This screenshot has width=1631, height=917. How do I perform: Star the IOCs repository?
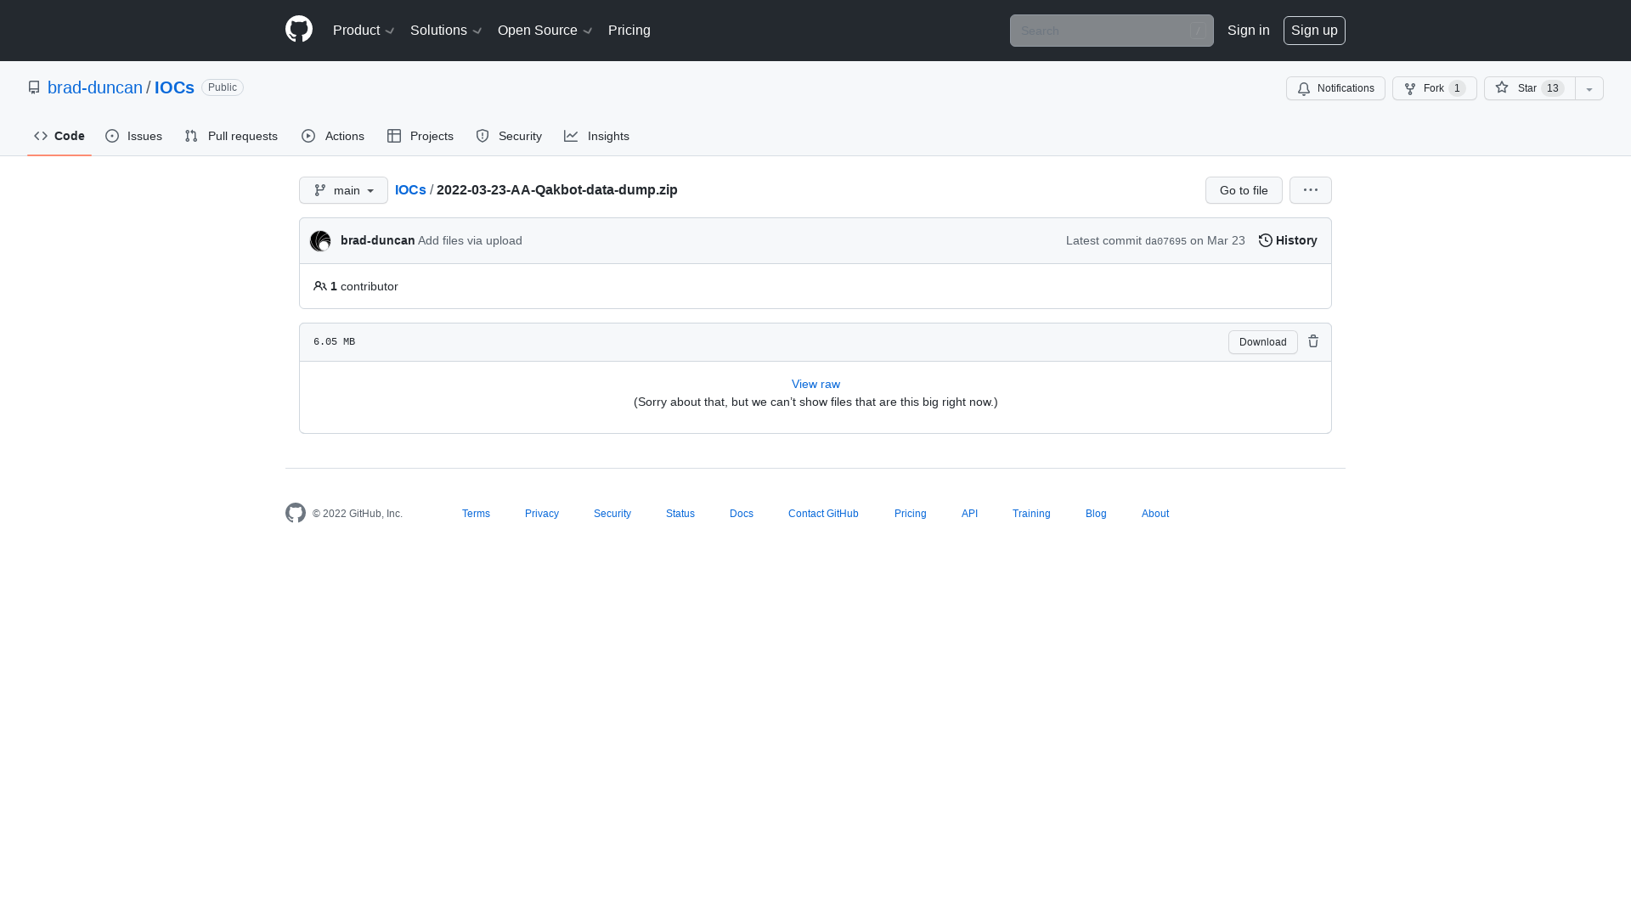pyautogui.click(x=1530, y=88)
